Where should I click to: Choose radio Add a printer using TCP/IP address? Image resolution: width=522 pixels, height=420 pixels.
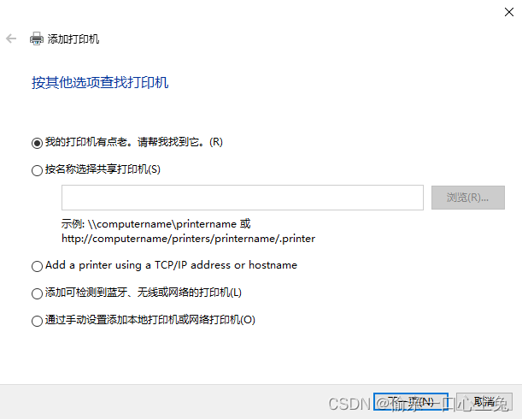click(37, 266)
